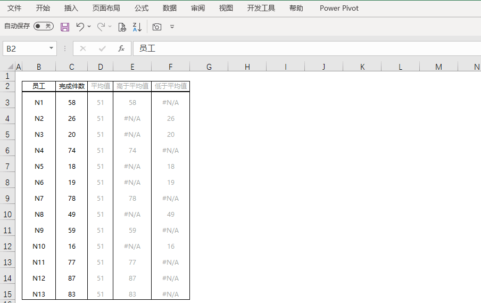Select column G header
The width and height of the screenshot is (481, 303).
pos(209,67)
